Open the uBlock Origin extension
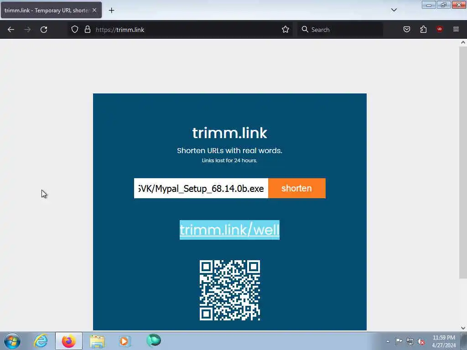467x350 pixels. (440, 29)
